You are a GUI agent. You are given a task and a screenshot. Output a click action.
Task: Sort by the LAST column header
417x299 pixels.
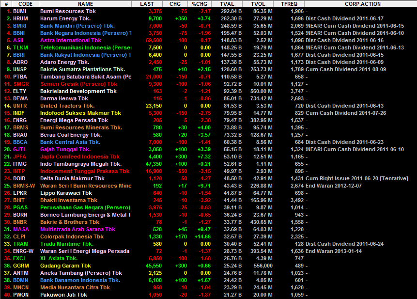pyautogui.click(x=147, y=4)
